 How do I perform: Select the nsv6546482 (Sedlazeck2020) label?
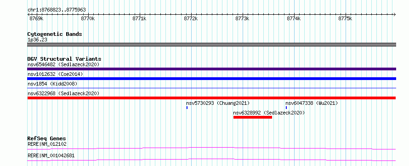[63, 64]
